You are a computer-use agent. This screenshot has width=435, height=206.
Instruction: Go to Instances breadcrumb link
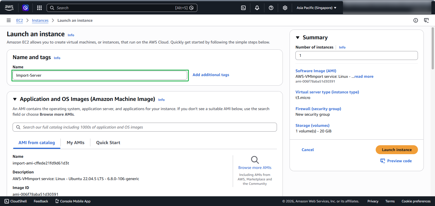40,20
